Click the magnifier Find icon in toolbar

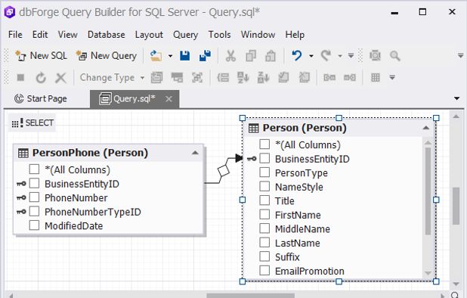click(395, 56)
